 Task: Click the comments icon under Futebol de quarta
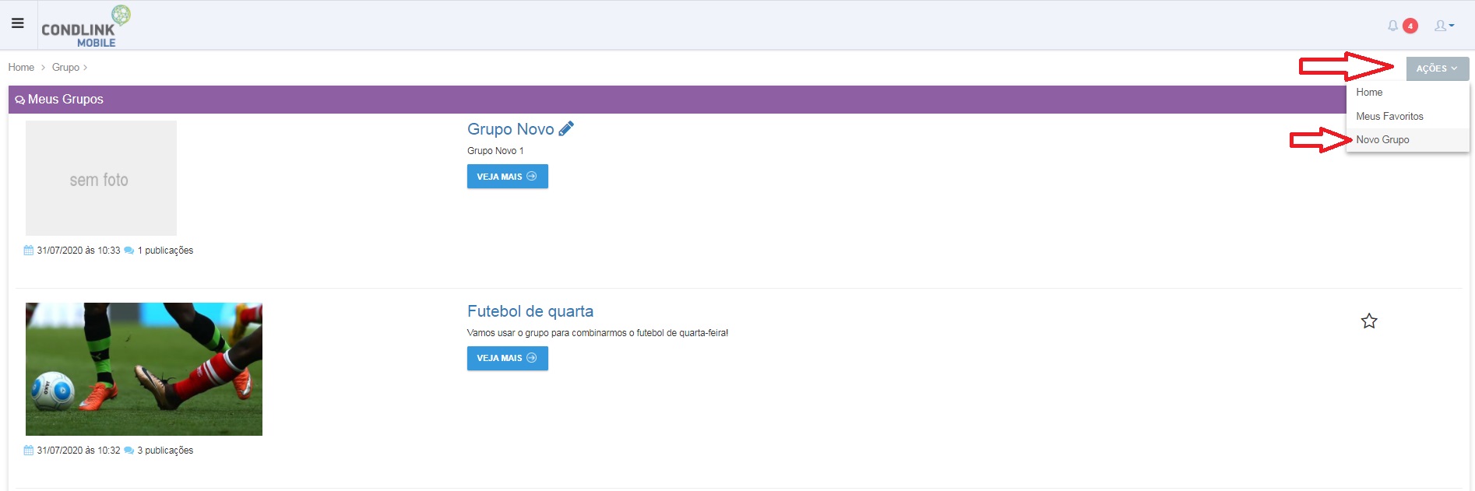(x=129, y=451)
